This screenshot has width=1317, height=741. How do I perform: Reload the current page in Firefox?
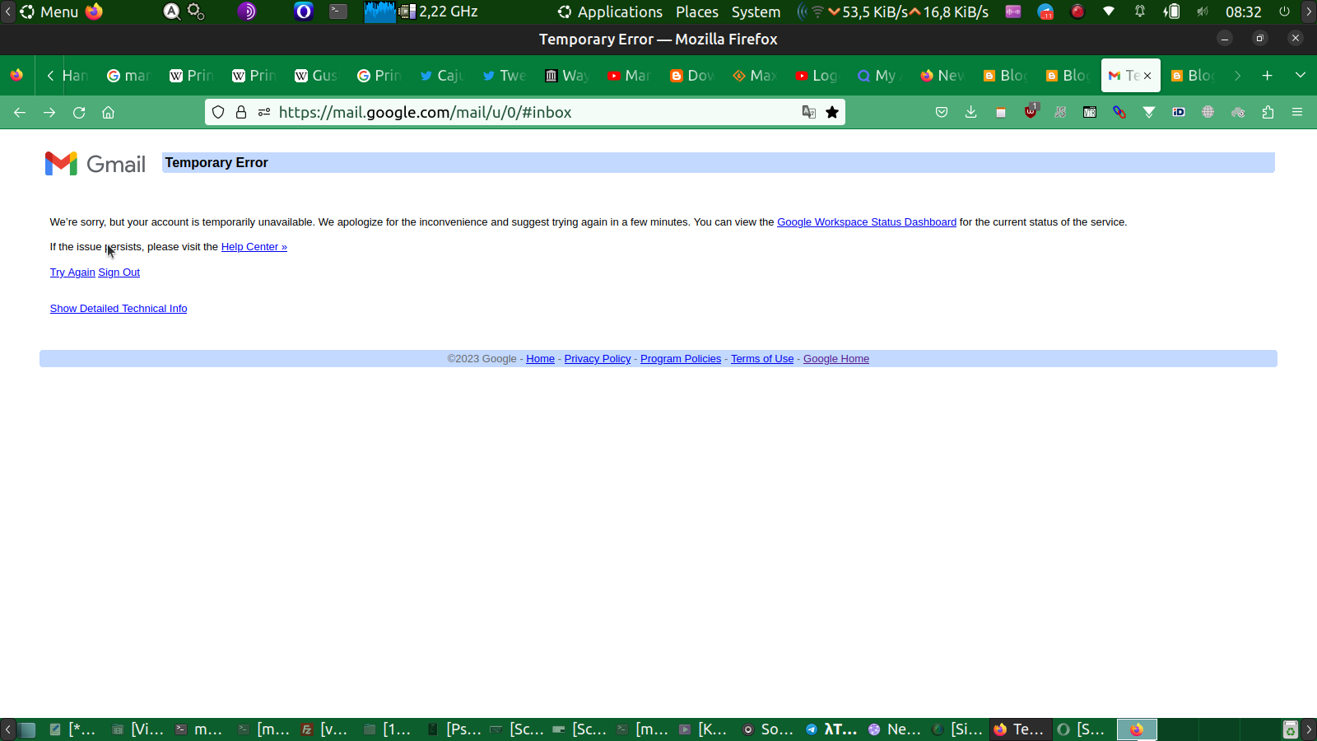point(79,113)
